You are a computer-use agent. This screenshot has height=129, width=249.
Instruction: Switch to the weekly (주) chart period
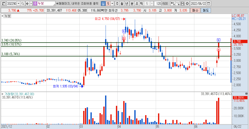point(117,4)
